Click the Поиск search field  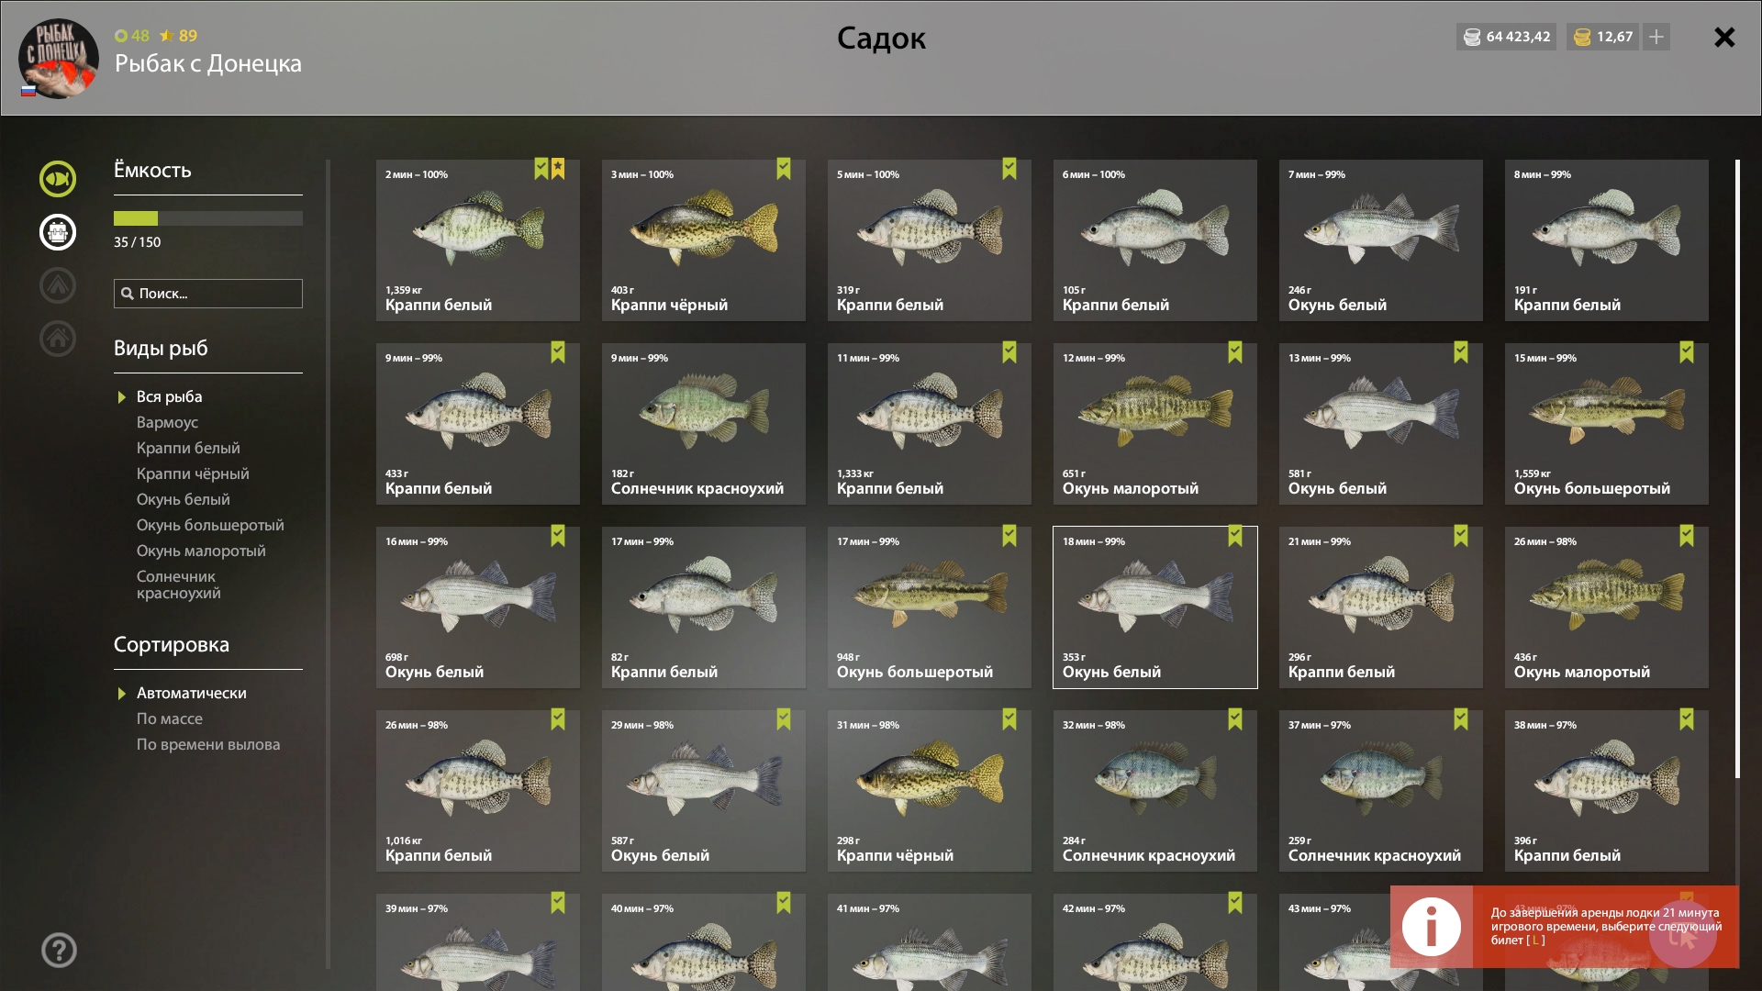click(x=208, y=294)
